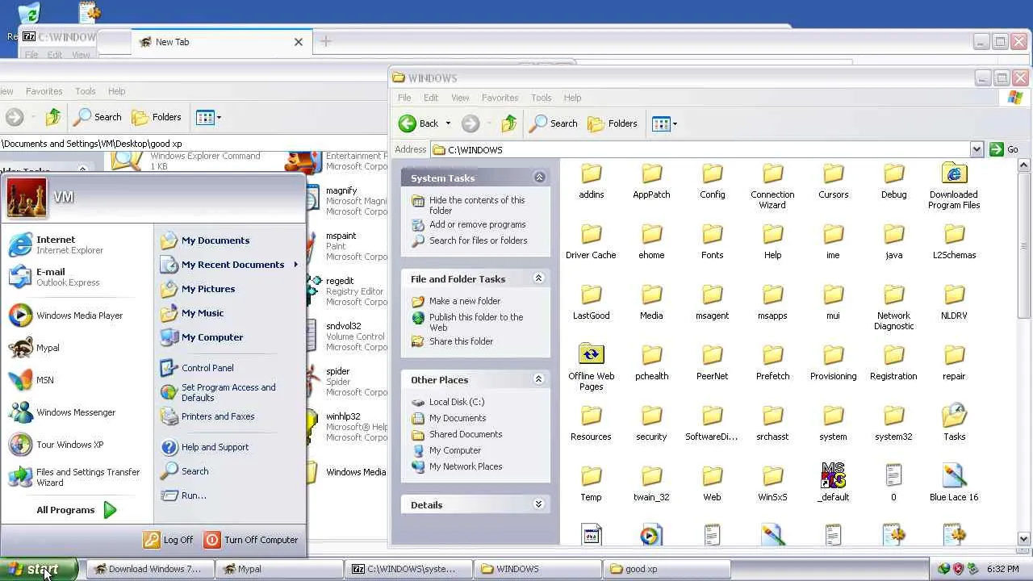Open Back button history dropdown arrow
Image resolution: width=1033 pixels, height=581 pixels.
coord(448,123)
